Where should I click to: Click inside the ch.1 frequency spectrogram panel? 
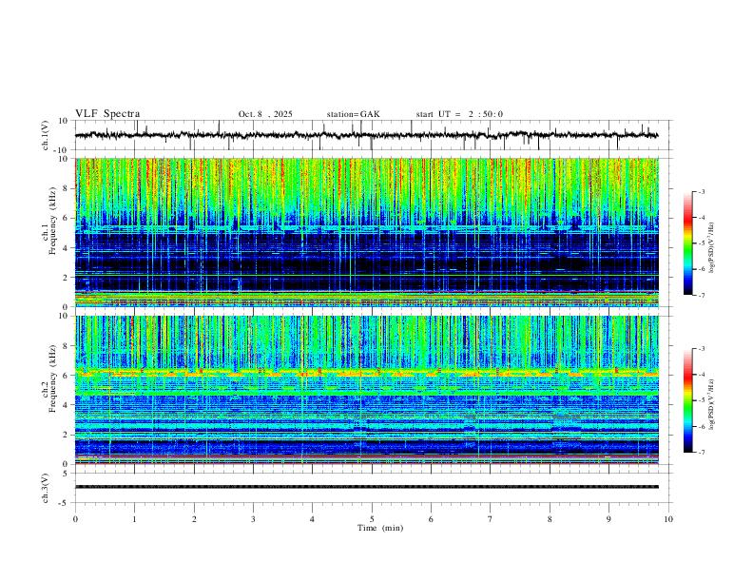366,232
